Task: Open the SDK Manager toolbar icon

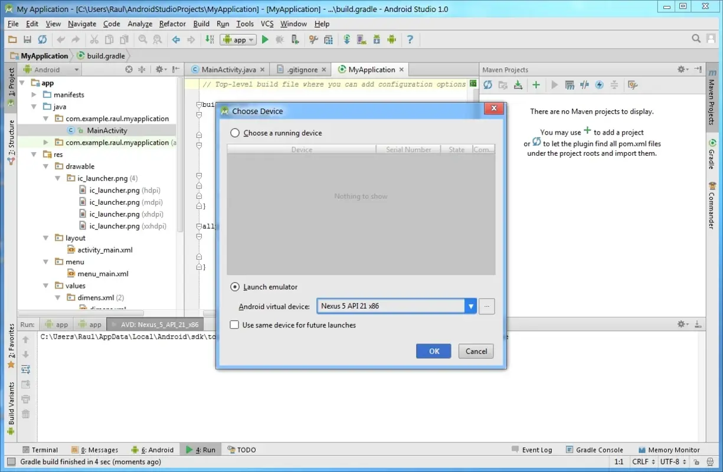Action: (377, 40)
